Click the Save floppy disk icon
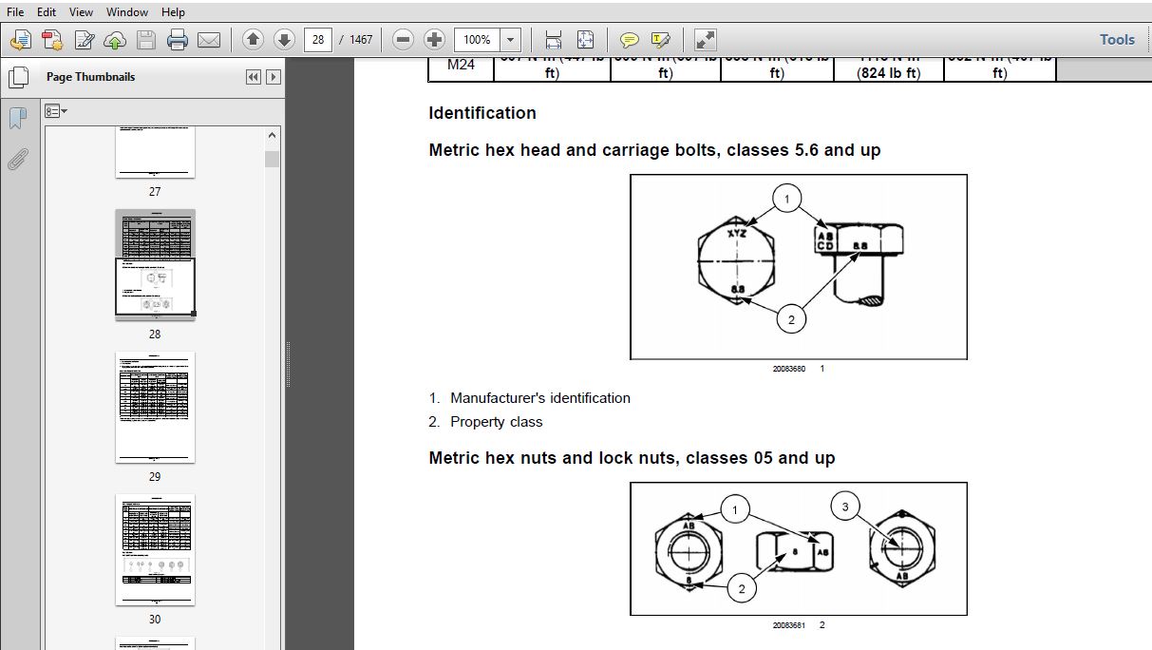This screenshot has width=1152, height=650. [145, 40]
